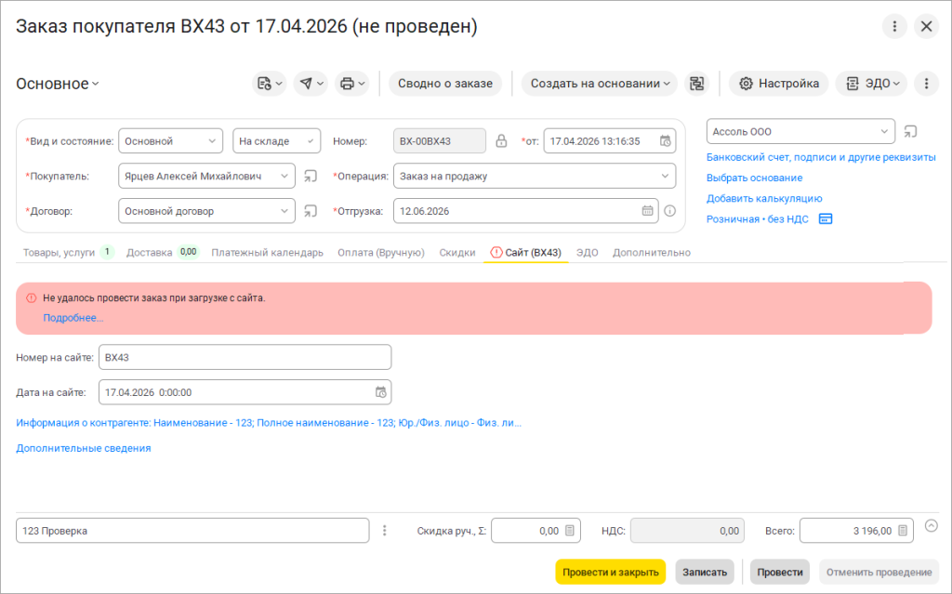
Task: Open the toolbar three-dot menu after ЭДО
Action: [x=927, y=84]
